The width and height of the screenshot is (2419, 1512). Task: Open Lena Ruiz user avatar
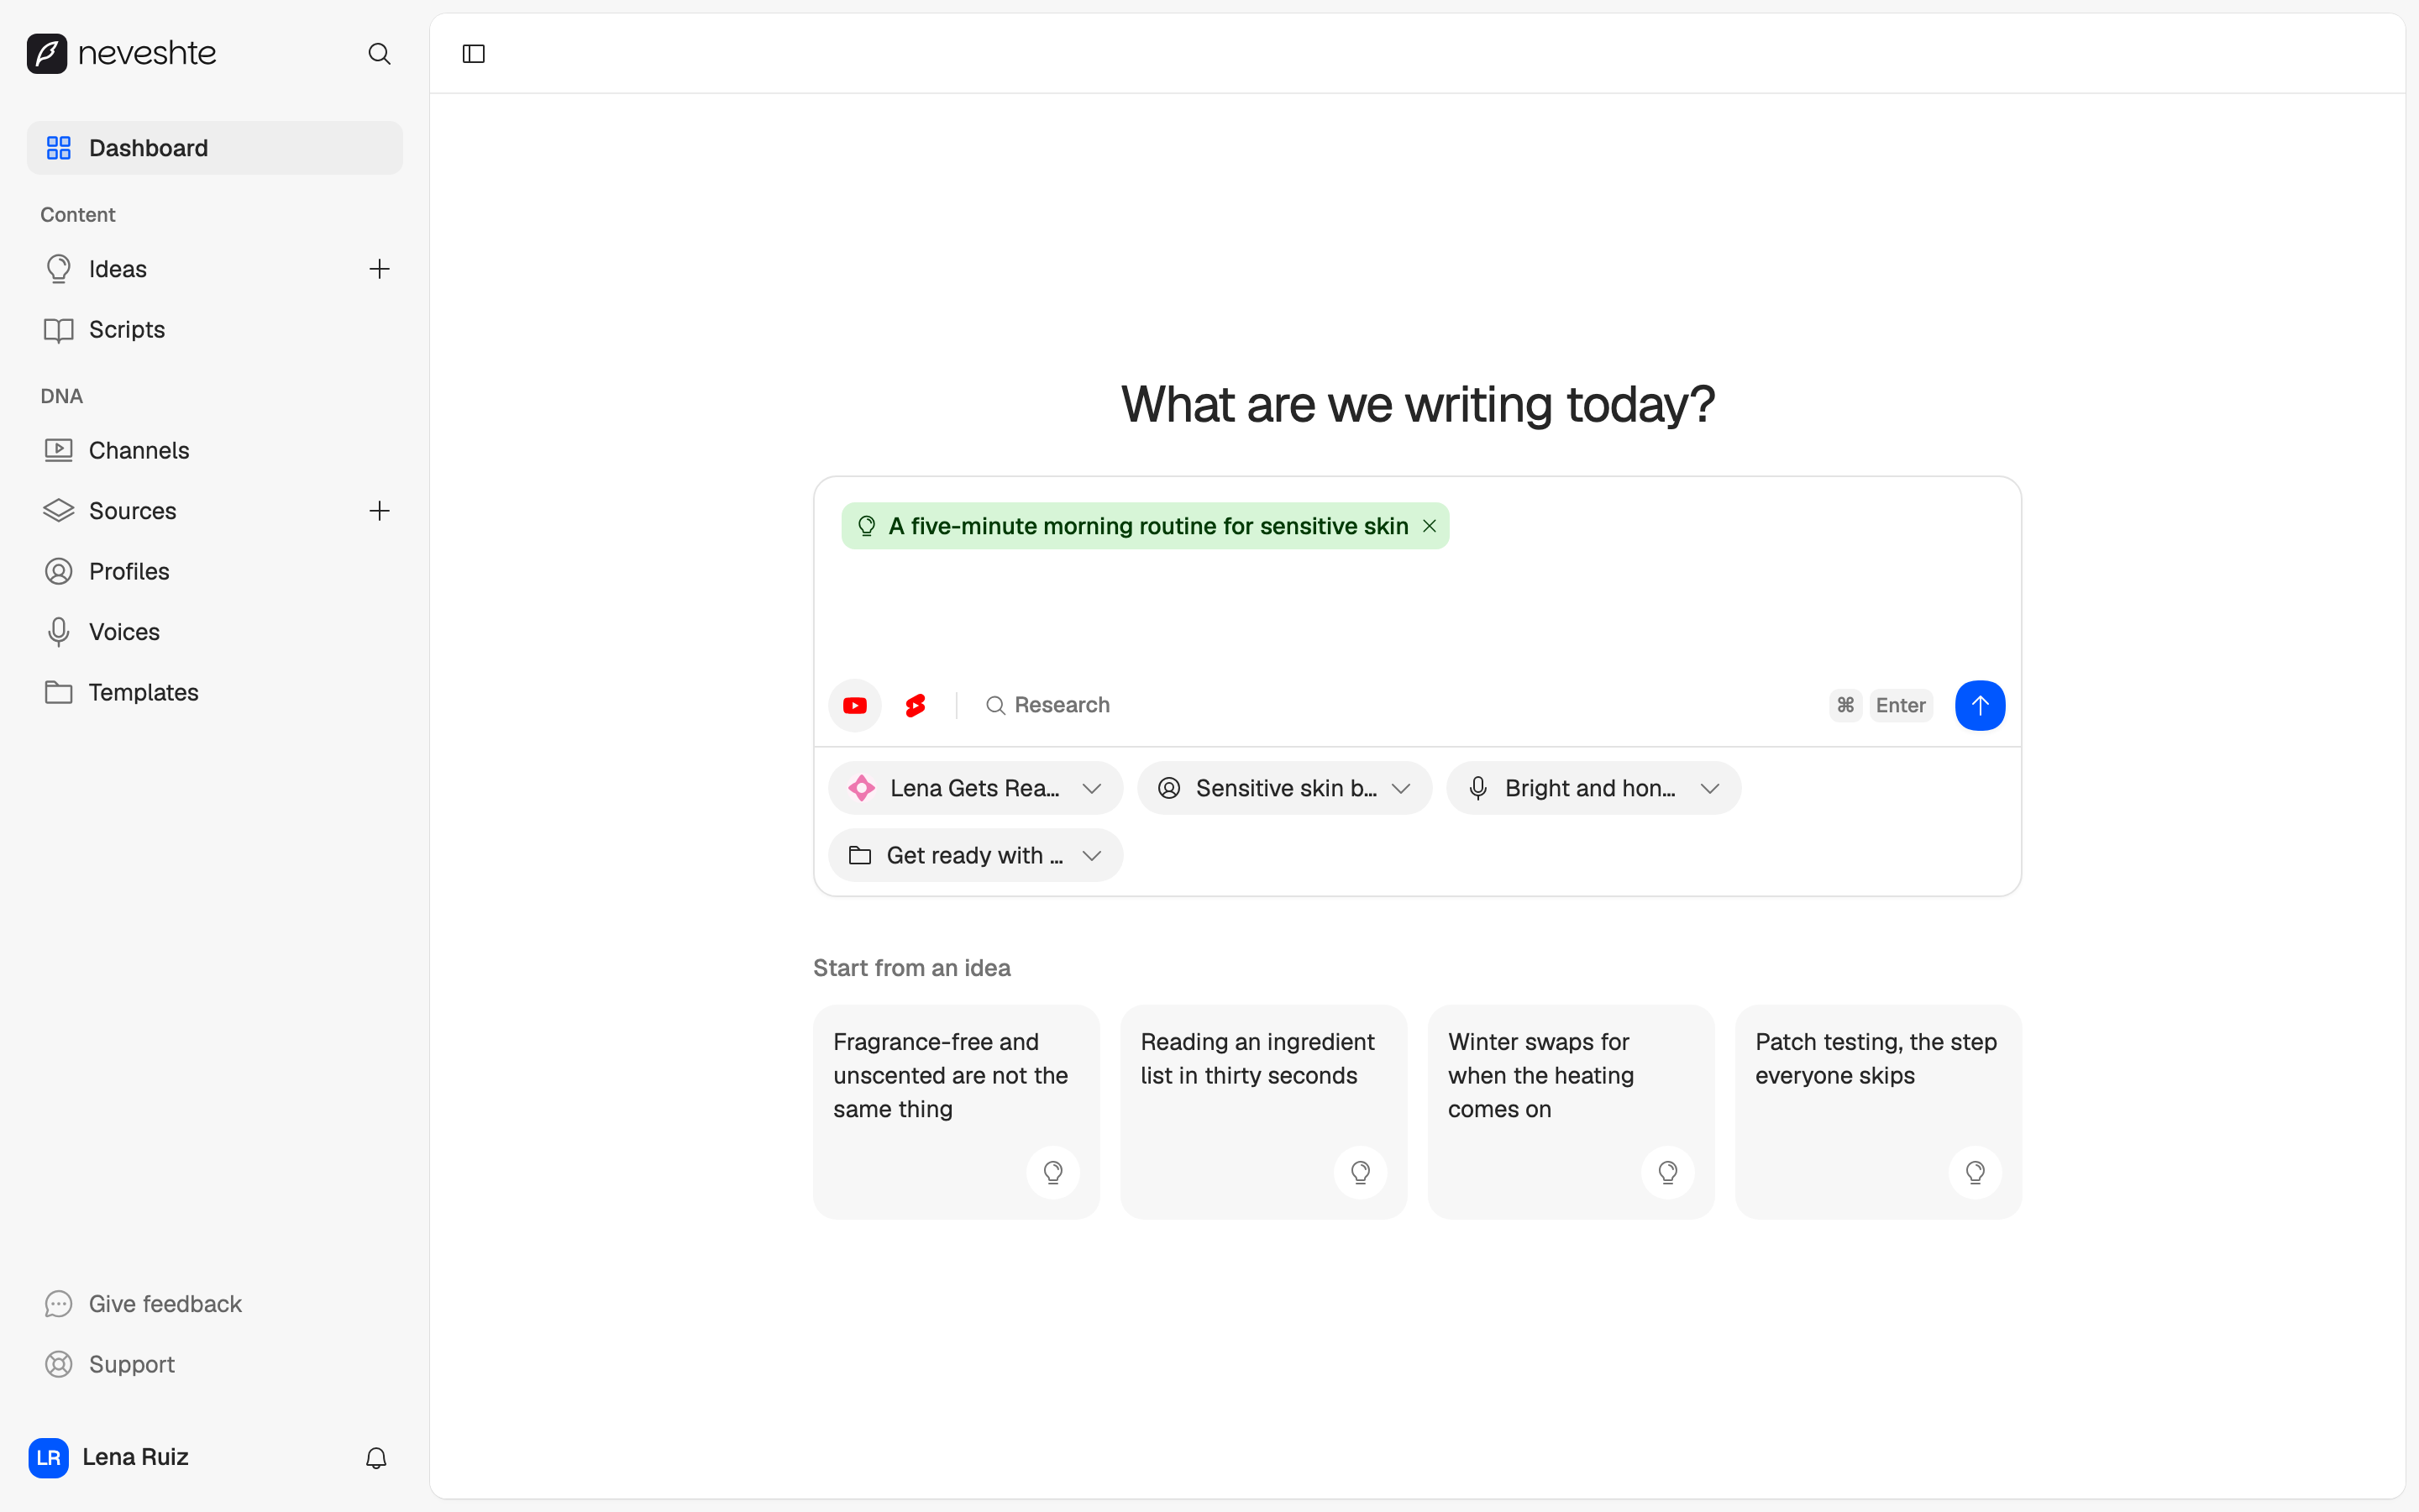coord(48,1458)
